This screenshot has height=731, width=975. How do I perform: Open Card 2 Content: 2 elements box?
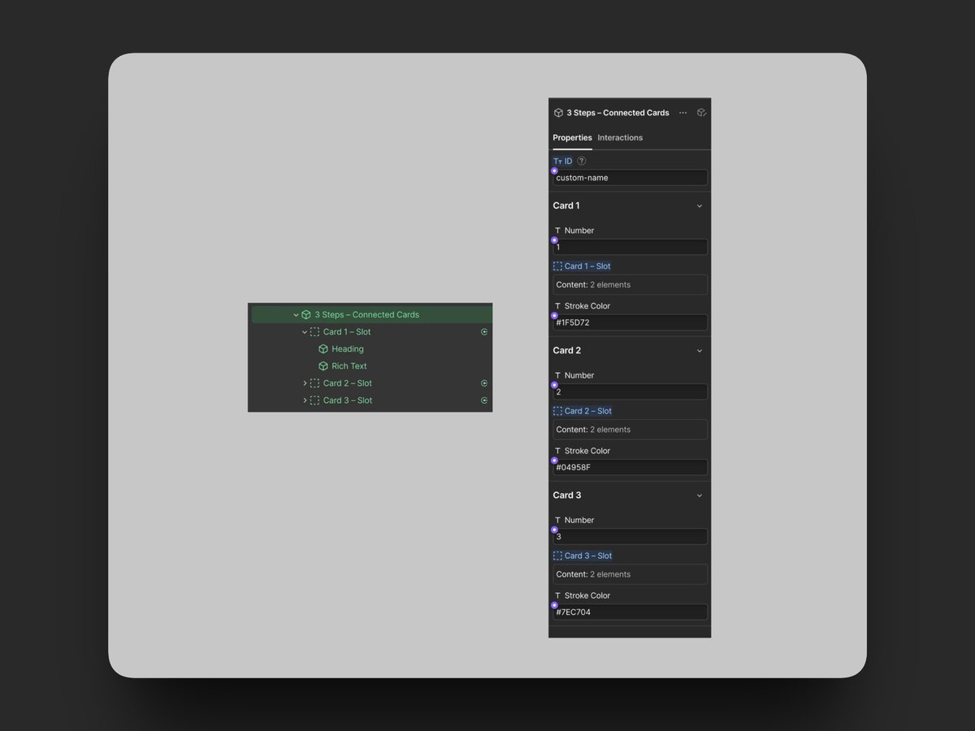pos(630,430)
